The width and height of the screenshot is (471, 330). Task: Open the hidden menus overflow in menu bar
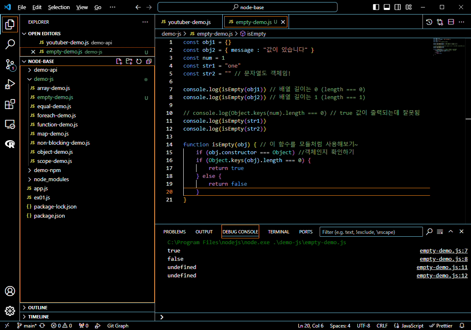pyautogui.click(x=113, y=7)
